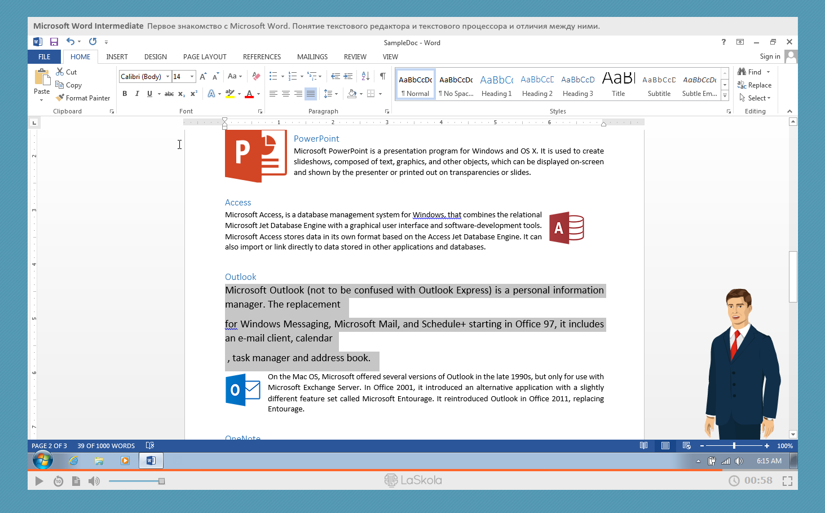Click the Format Painter tool
825x513 pixels.
[83, 98]
